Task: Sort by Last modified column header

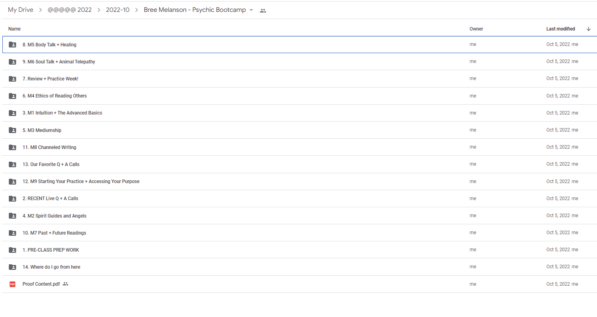Action: (x=560, y=29)
